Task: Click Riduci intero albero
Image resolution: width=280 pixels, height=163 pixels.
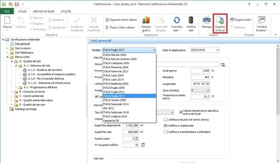Action: (x=120, y=27)
